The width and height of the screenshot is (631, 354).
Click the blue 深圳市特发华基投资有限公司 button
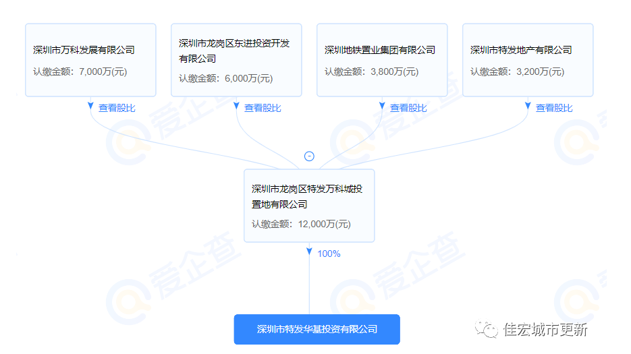coord(317,330)
